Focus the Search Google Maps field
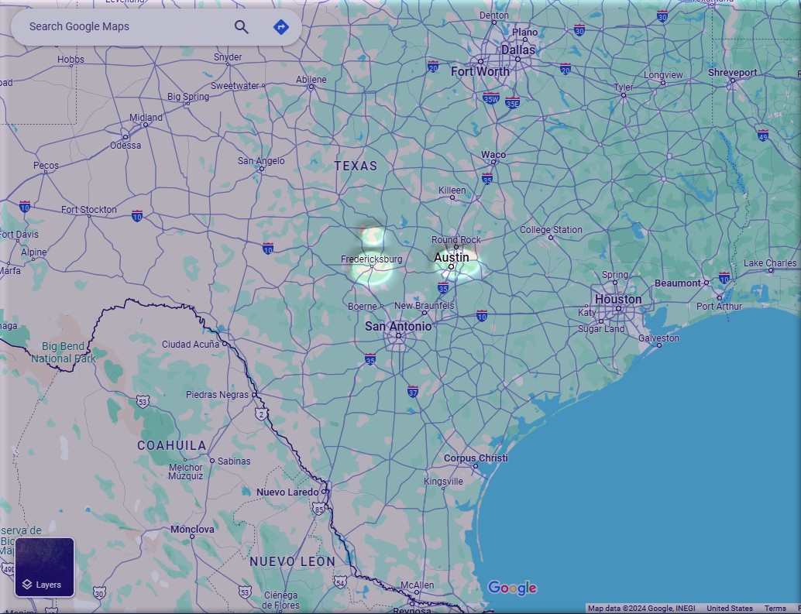Image resolution: width=801 pixels, height=614 pixels. [124, 27]
